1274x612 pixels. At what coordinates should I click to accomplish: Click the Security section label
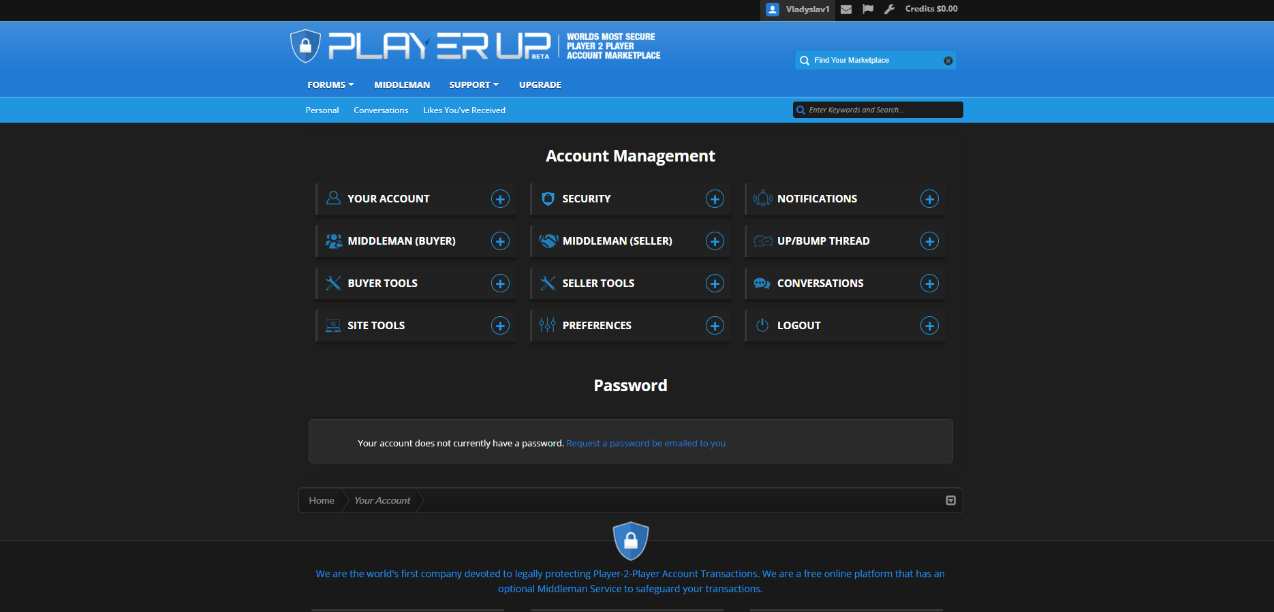pos(587,199)
